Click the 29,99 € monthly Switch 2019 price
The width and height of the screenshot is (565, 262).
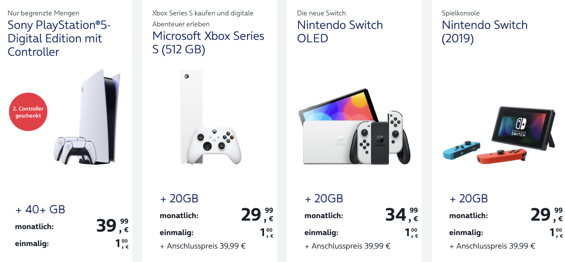[x=547, y=215]
